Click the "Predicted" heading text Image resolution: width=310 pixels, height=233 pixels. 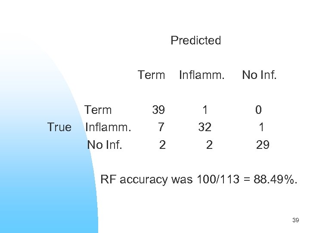(x=195, y=41)
